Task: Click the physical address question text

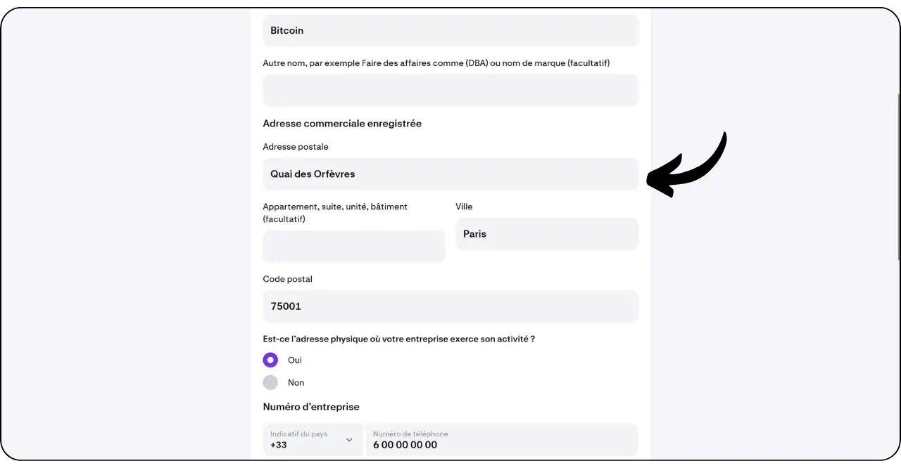Action: [398, 339]
